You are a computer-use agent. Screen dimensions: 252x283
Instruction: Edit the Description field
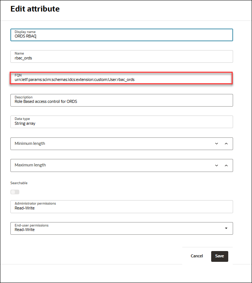click(x=121, y=101)
